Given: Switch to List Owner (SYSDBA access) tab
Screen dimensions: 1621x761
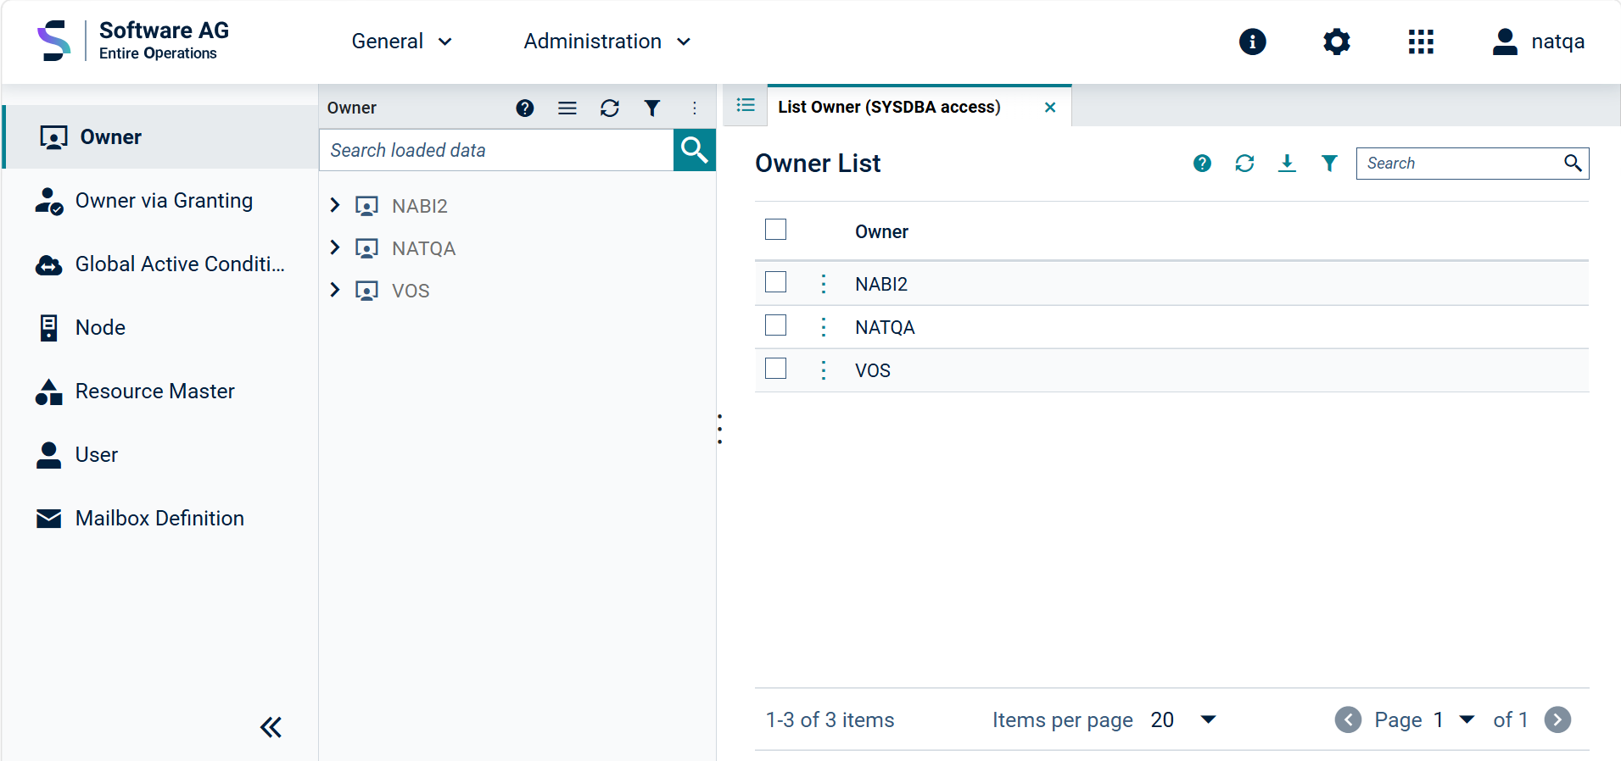Looking at the screenshot, I should tap(889, 107).
